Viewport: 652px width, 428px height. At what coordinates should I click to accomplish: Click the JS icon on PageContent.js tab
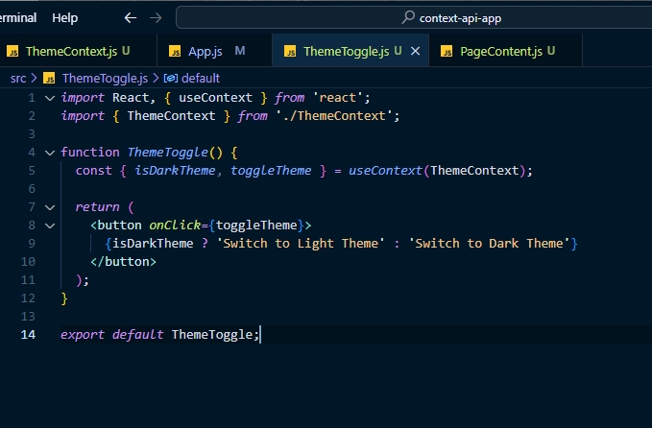pos(447,51)
